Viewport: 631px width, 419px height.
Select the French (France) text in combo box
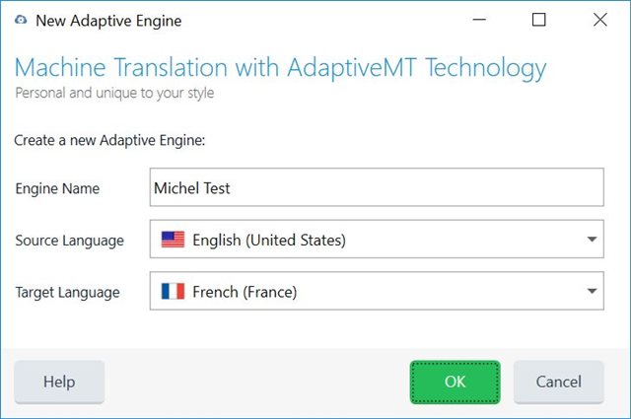point(245,292)
